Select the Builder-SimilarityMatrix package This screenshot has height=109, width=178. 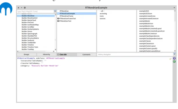click(x=30, y=29)
